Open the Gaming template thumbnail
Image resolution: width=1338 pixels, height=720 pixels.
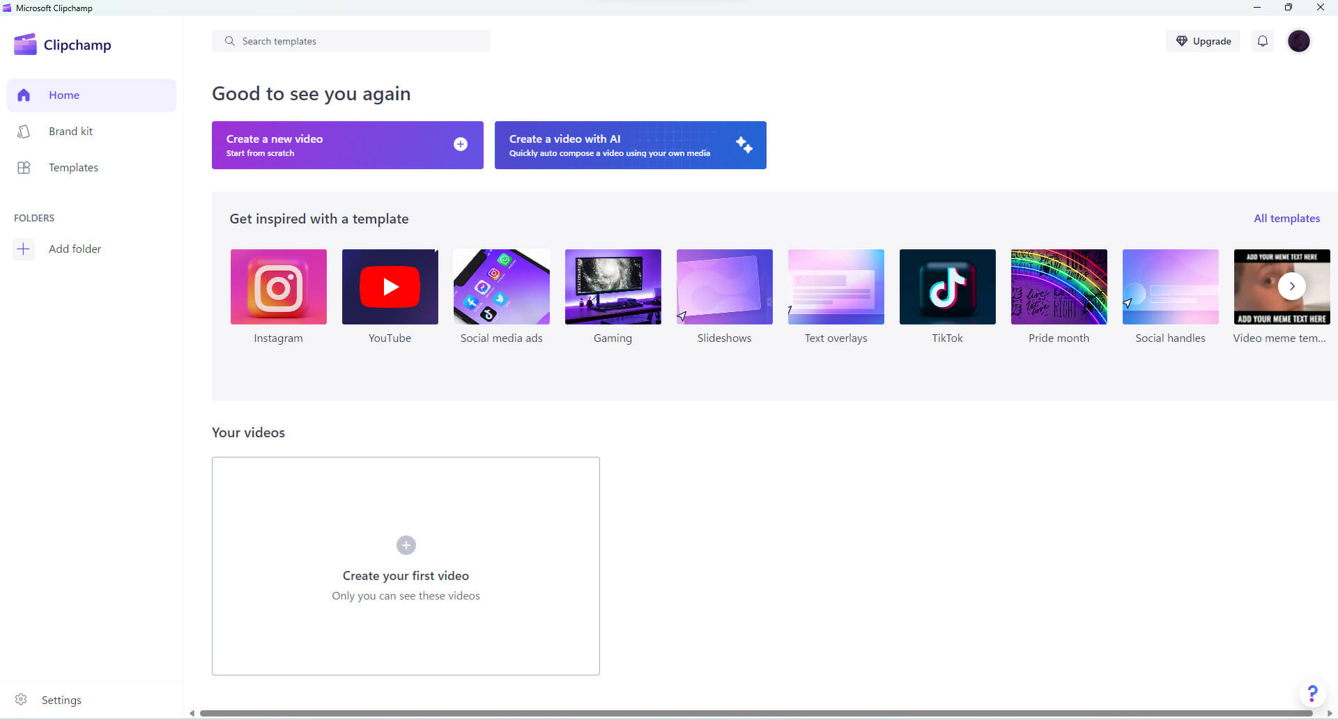[x=613, y=287]
